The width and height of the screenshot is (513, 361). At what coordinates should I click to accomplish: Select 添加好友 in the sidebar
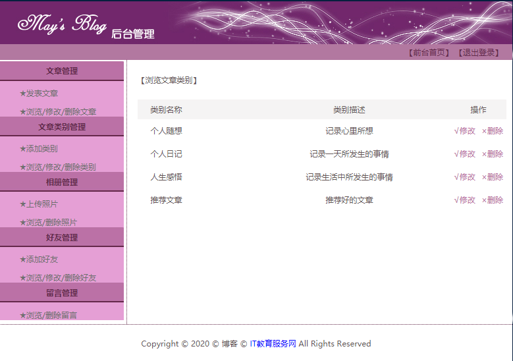(x=39, y=259)
